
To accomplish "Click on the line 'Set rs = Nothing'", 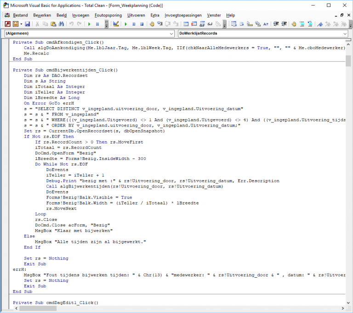I will (46, 258).
